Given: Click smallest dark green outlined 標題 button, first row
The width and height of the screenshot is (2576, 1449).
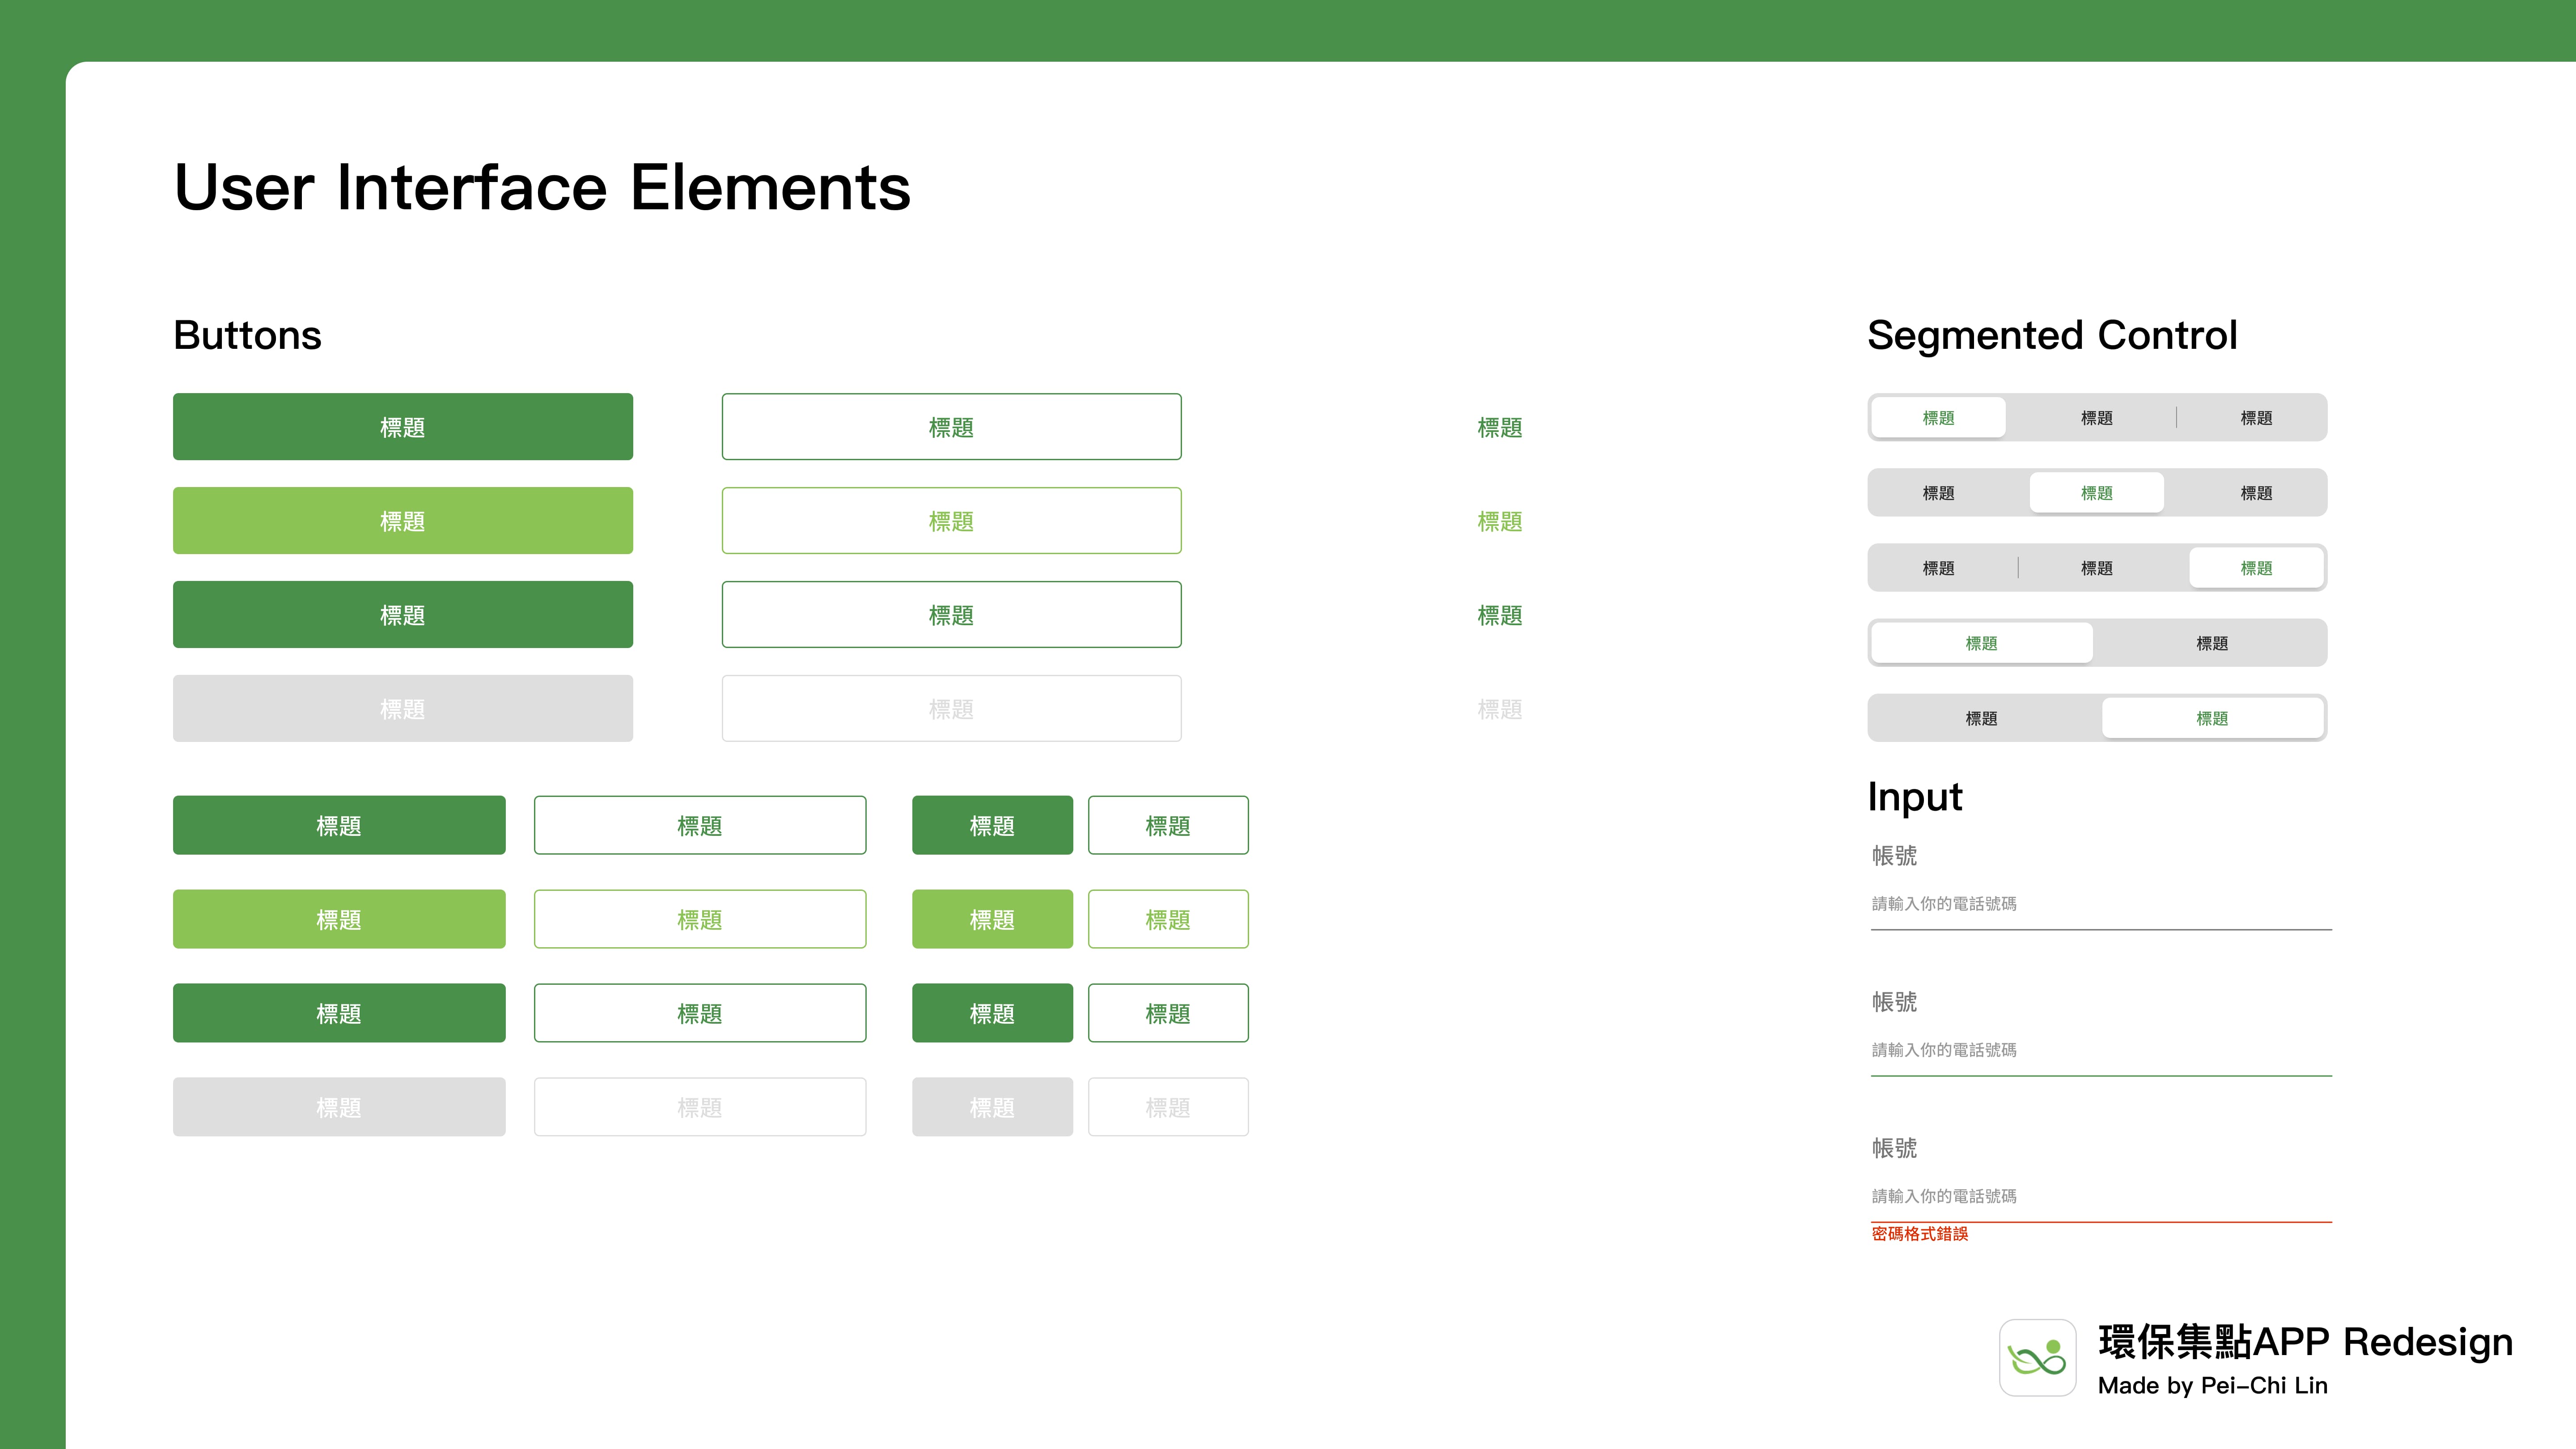Looking at the screenshot, I should [x=1168, y=825].
